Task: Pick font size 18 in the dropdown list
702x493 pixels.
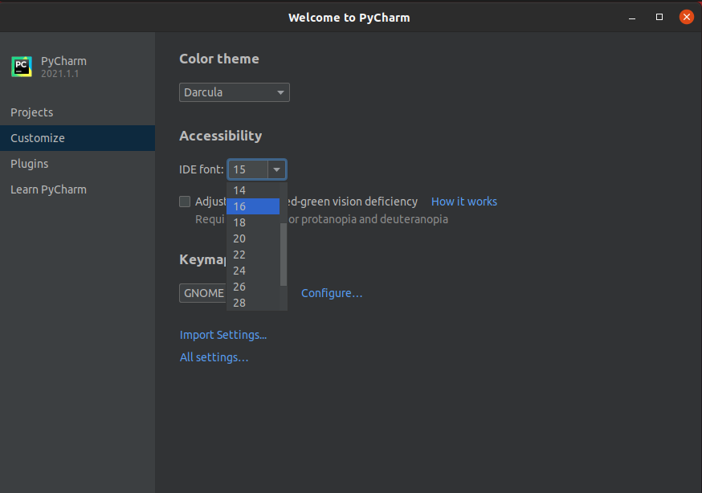Action: click(253, 222)
